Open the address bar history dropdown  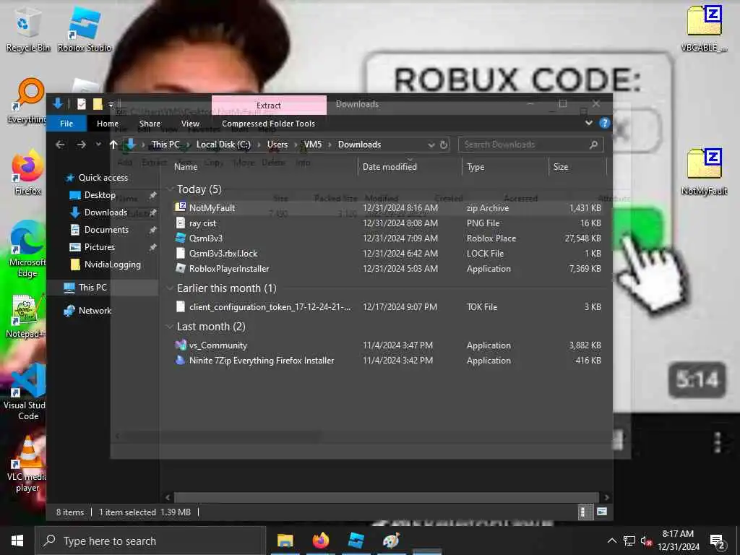tap(431, 145)
